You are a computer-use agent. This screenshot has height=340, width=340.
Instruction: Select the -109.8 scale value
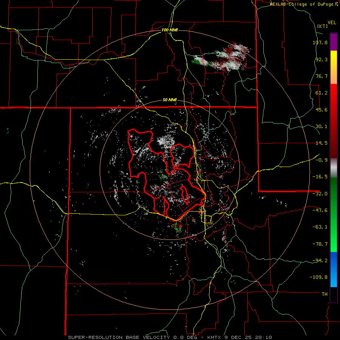pyautogui.click(x=318, y=277)
